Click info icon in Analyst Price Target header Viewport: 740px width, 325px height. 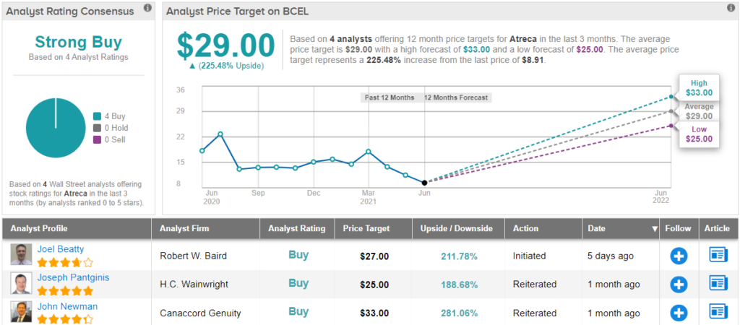click(731, 9)
